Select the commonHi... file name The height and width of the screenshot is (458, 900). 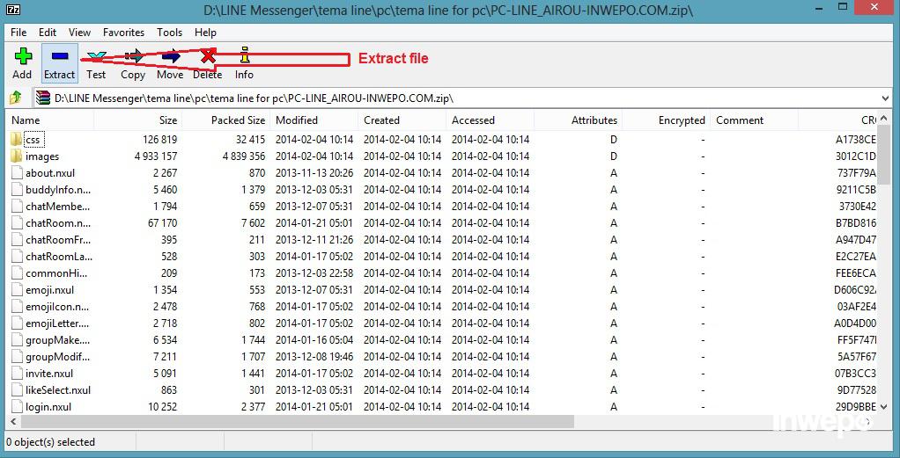tap(56, 273)
